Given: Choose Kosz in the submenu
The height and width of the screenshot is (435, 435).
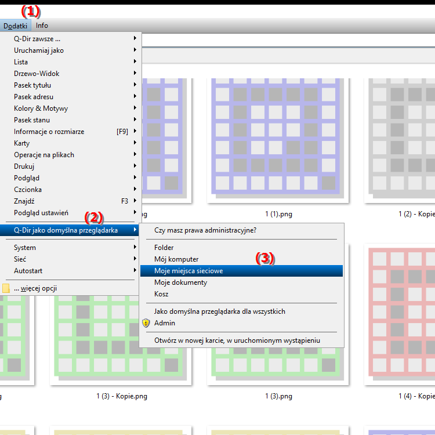Looking at the screenshot, I should (241, 294).
